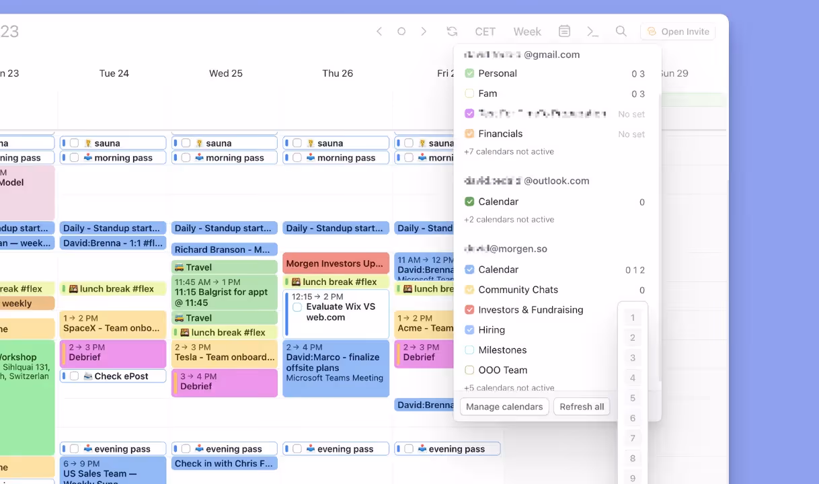Image resolution: width=819 pixels, height=484 pixels.
Task: Toggle Community Chats calendar checkbox
Action: click(469, 290)
